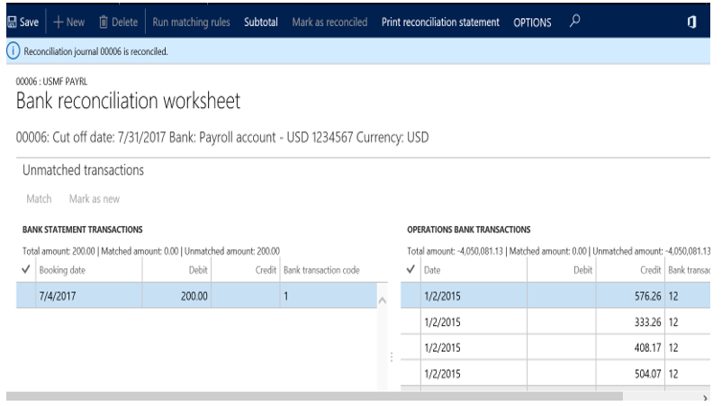Viewport: 722px width, 406px height.
Task: Click the Subtotal command
Action: pyautogui.click(x=261, y=22)
